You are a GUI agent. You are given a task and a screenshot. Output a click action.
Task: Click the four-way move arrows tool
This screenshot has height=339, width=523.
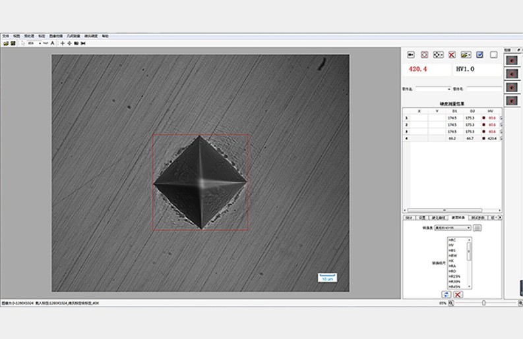[69, 43]
